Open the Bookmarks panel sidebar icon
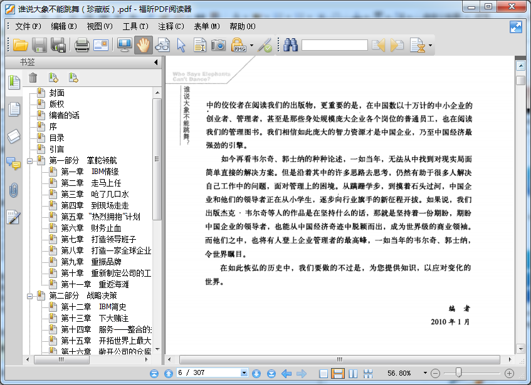Viewport: 531px width, 385px height. coord(14,82)
